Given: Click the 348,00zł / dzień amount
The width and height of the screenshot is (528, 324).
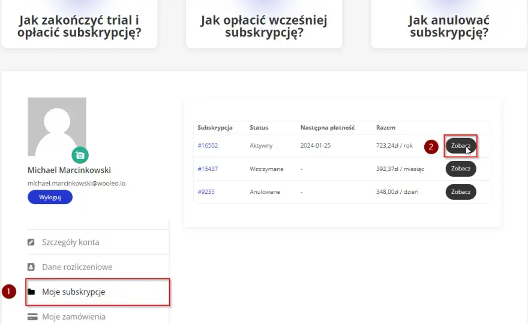Looking at the screenshot, I should click(x=397, y=191).
